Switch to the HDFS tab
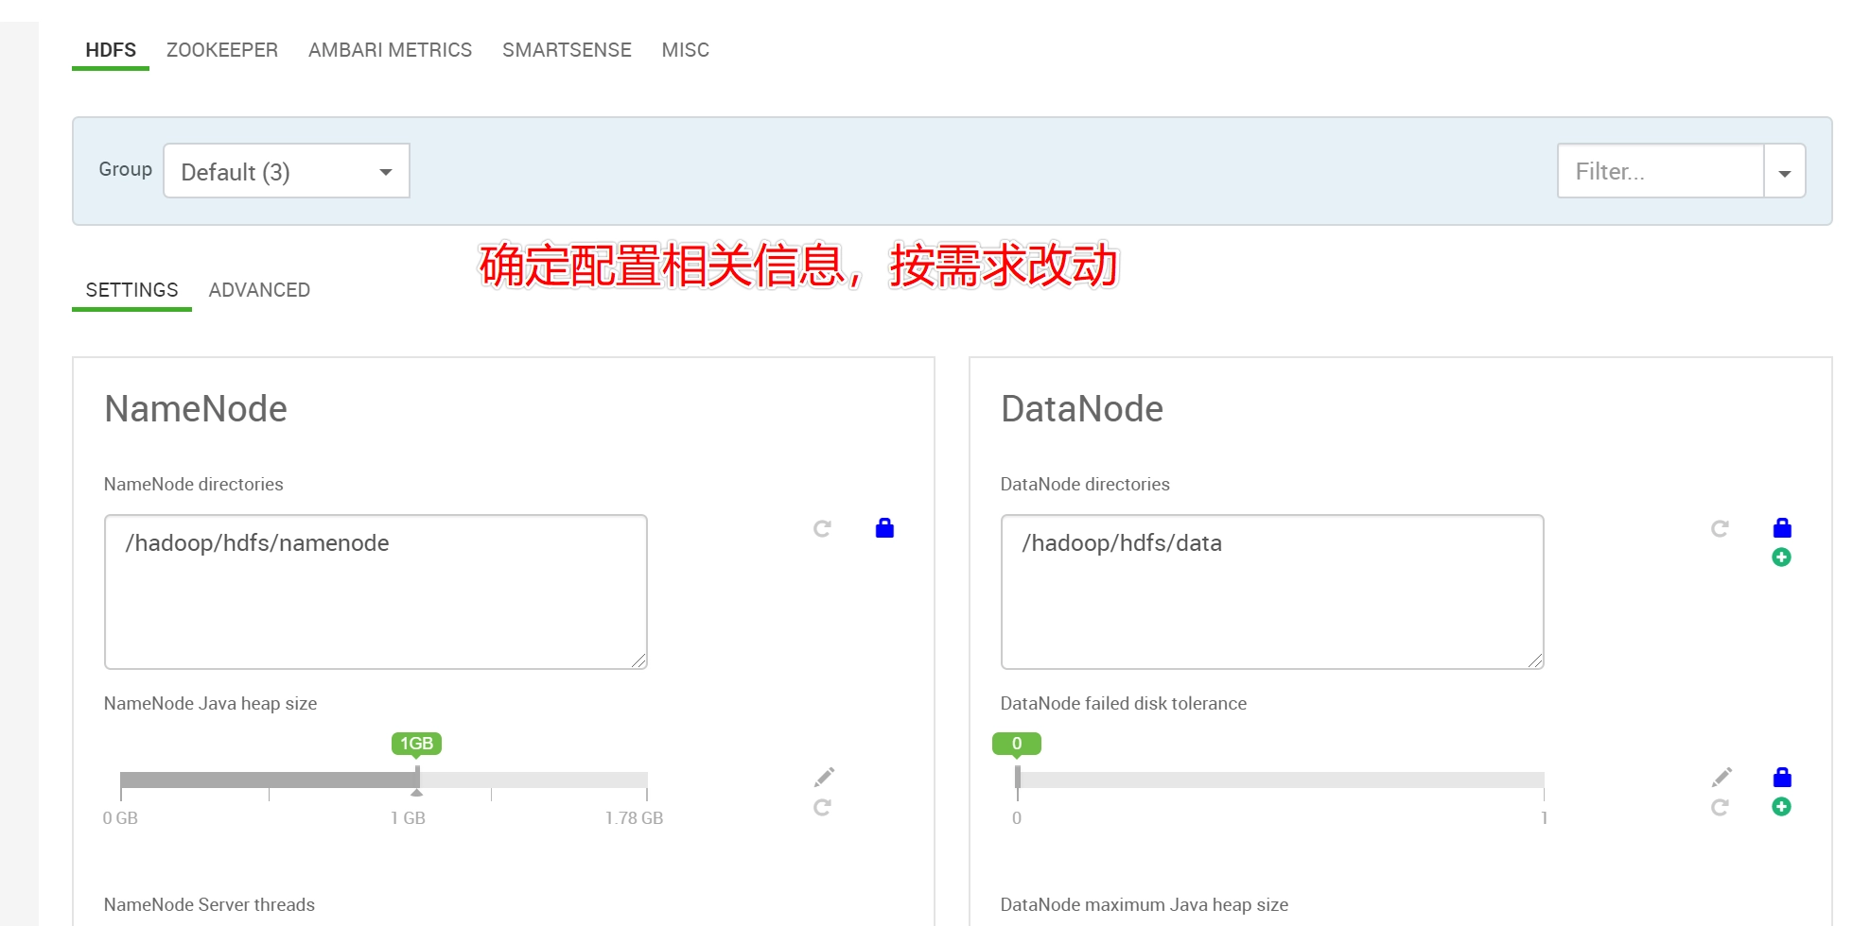This screenshot has width=1853, height=926. point(111,50)
